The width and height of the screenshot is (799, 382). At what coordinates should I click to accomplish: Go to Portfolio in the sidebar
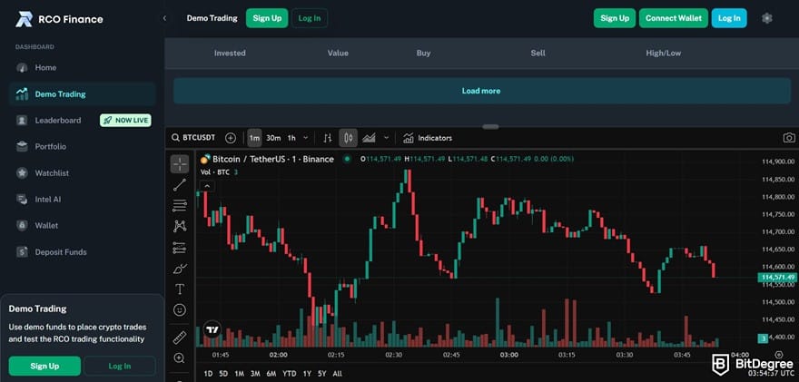[51, 147]
